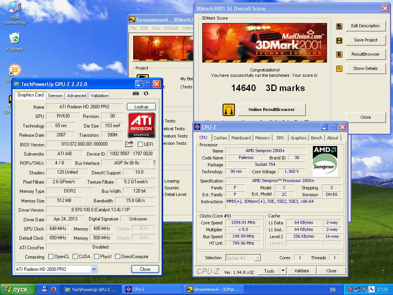Click the EN language indicator in taskbar
Viewport: 393px width, 295px height.
(x=333, y=290)
